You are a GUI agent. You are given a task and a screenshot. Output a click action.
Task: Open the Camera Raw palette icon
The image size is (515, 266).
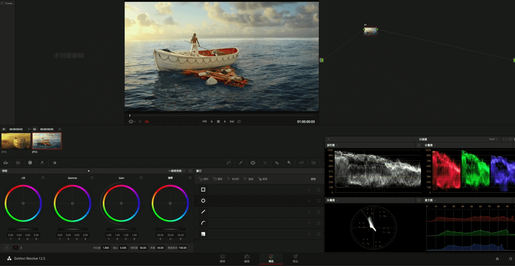[6, 163]
